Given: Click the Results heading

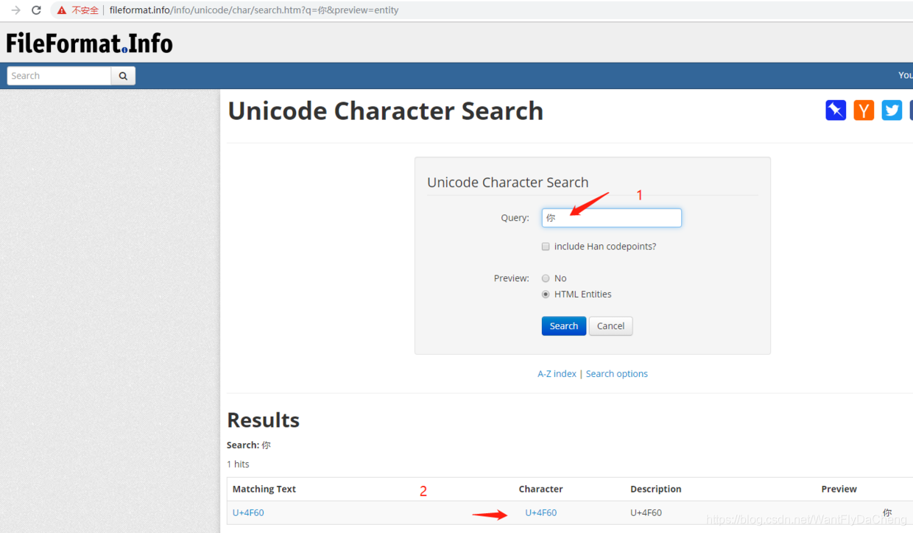Looking at the screenshot, I should pos(264,420).
